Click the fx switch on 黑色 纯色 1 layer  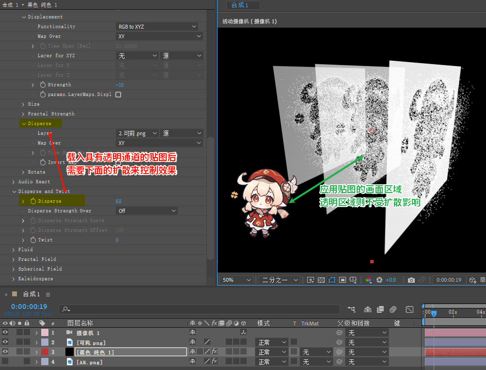pos(214,352)
